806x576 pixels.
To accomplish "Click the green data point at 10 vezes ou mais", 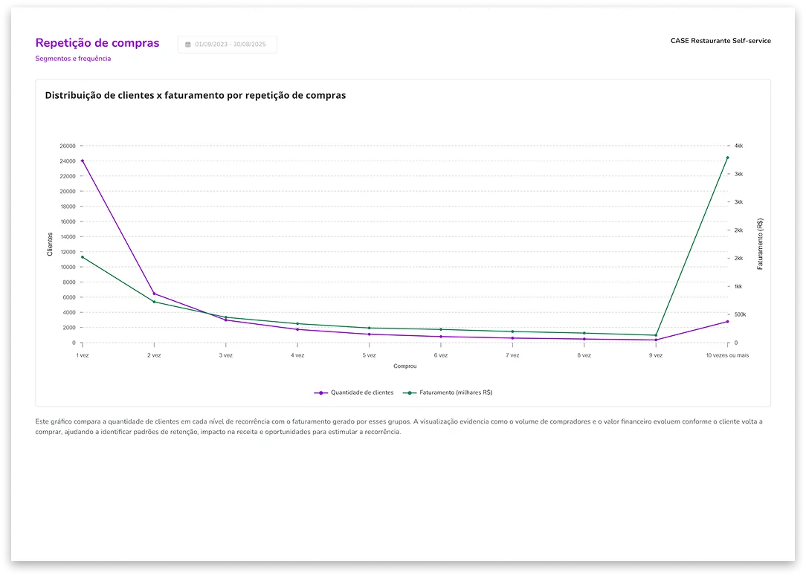I will click(727, 158).
